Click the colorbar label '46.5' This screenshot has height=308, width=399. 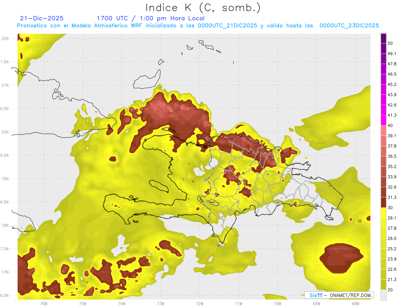(x=392, y=74)
